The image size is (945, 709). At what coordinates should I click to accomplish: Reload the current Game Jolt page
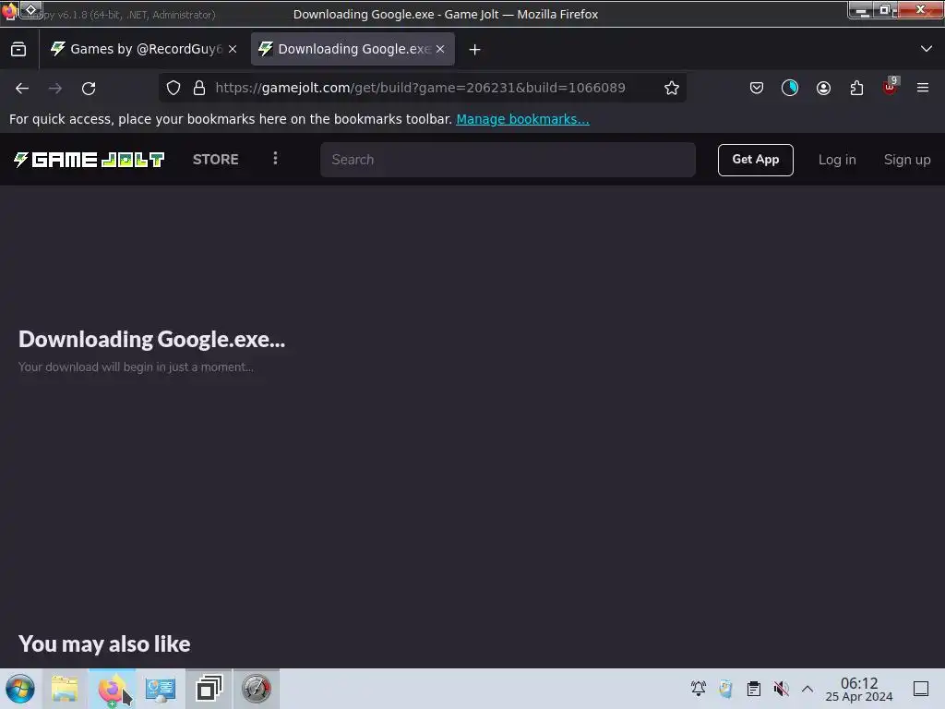pos(89,88)
